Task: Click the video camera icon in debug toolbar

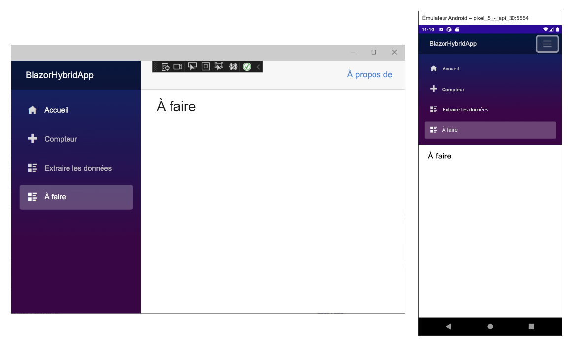Action: pos(178,67)
